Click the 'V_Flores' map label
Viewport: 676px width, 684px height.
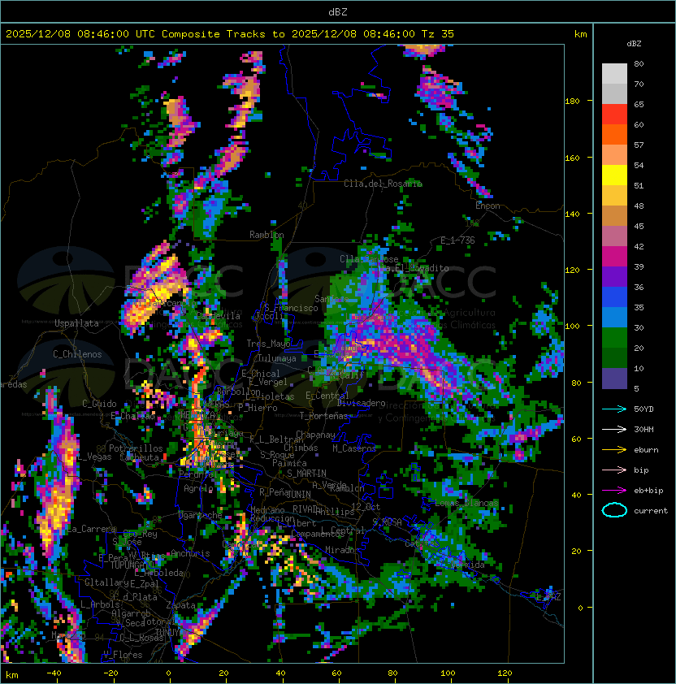(123, 655)
